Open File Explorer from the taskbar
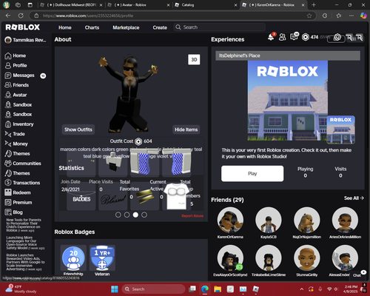The width and height of the screenshot is (370, 296). pos(218,289)
